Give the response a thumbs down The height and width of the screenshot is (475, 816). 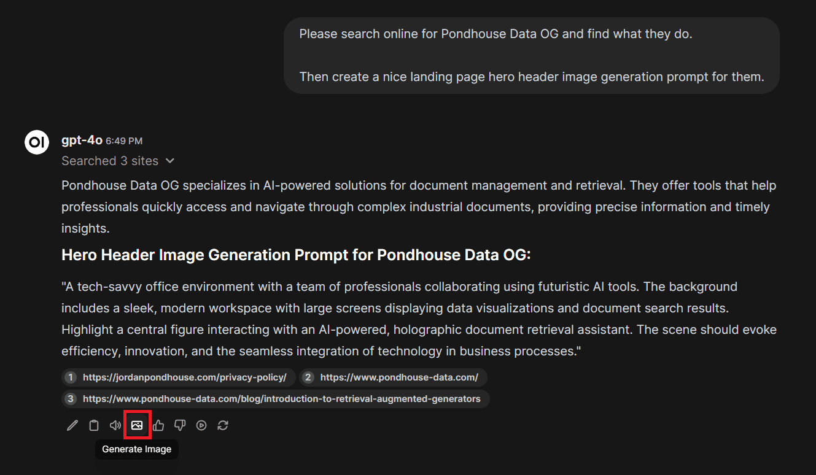coord(180,425)
